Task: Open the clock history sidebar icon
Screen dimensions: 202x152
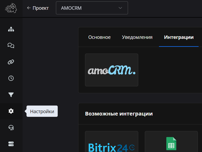Action: [x=11, y=78]
